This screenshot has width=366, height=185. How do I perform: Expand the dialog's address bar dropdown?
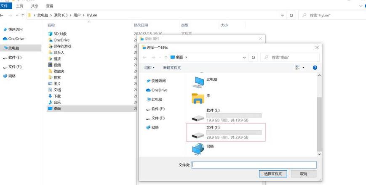click(x=244, y=57)
